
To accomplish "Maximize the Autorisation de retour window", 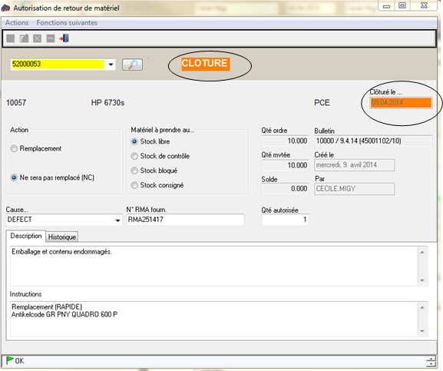I will [x=402, y=5].
